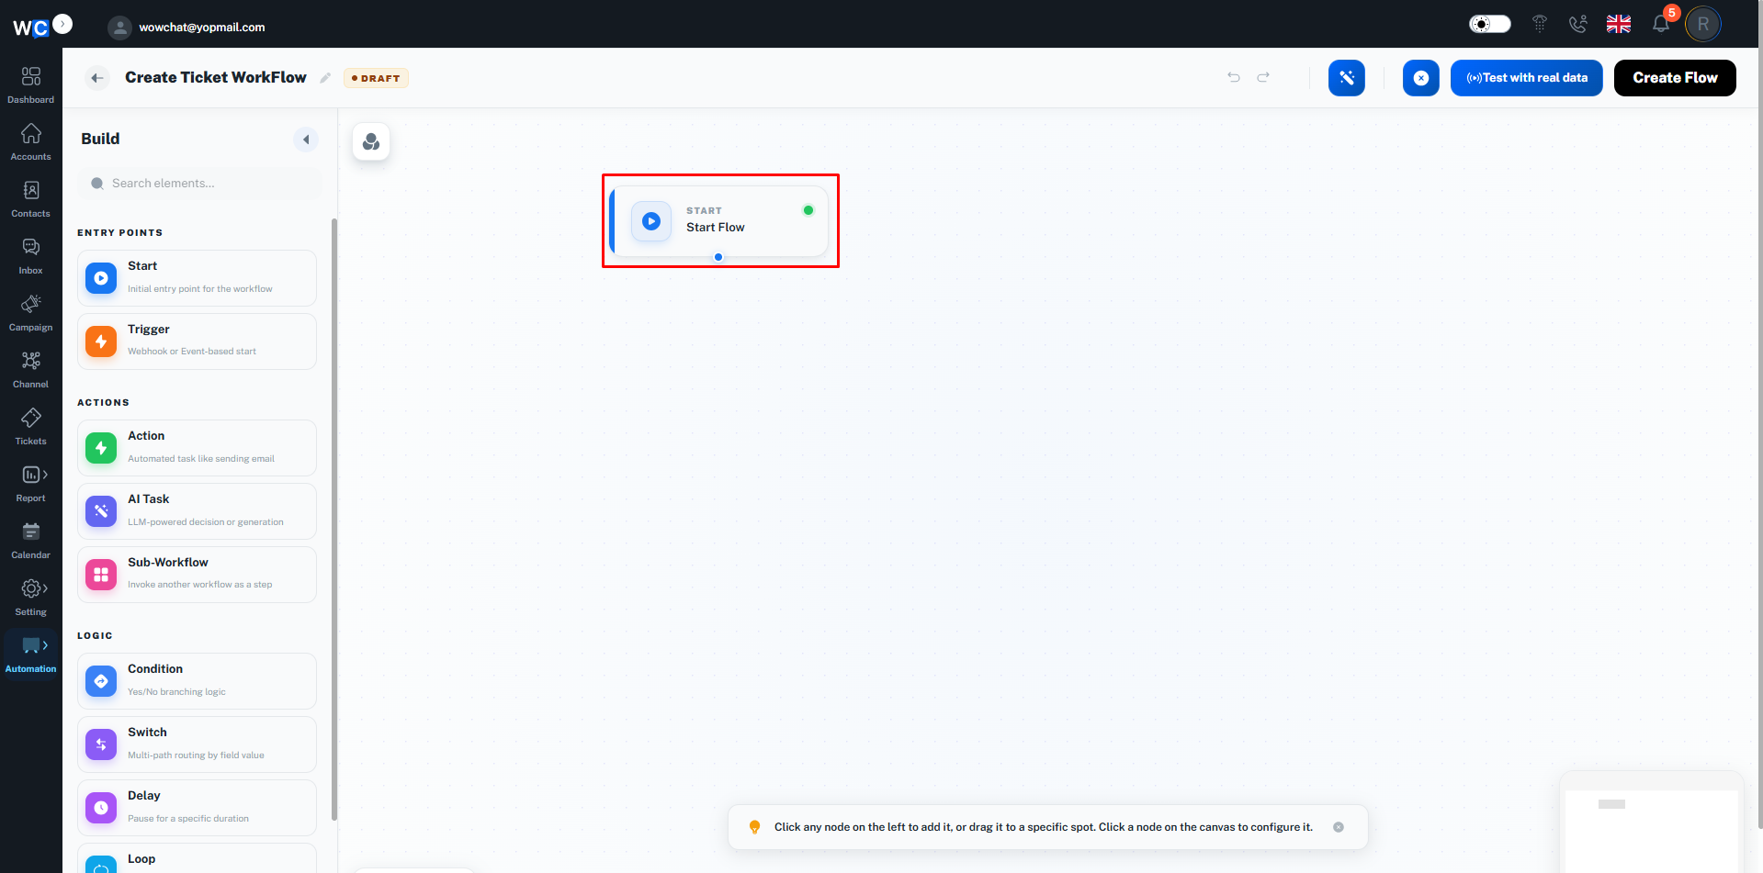Add the Start entry point node
1763x873 pixels.
click(197, 278)
